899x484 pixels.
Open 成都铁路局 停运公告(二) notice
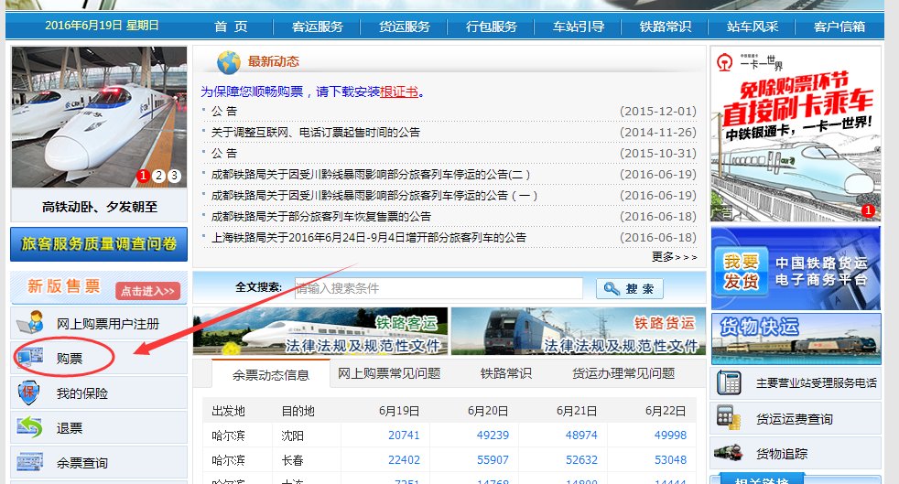point(371,174)
